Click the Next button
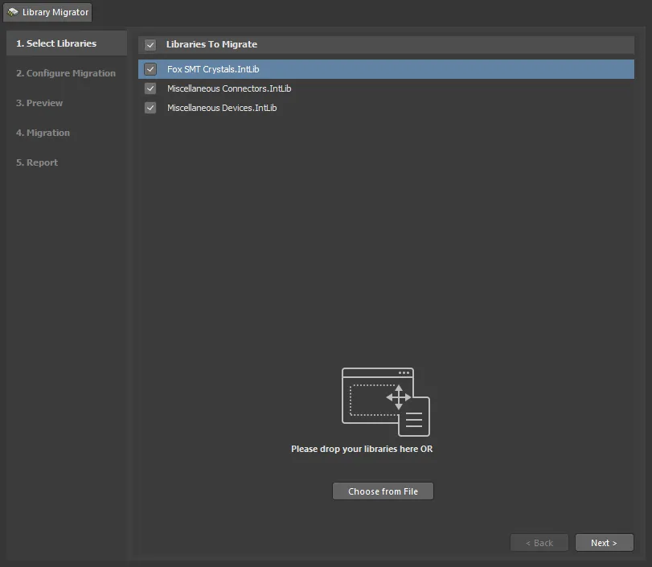 [x=605, y=543]
